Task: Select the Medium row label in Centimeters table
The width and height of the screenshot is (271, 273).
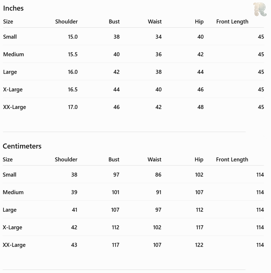Action: point(13,192)
